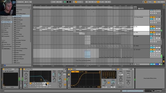Open the Clips browser category
Screen dimensions: 166x93
[x=5, y=30]
